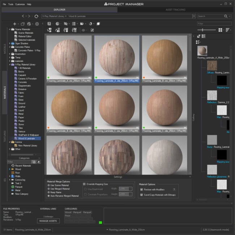Click the white sphere icon next to Categories filter
Screen dimensions: 235x235
[x=39, y=162]
